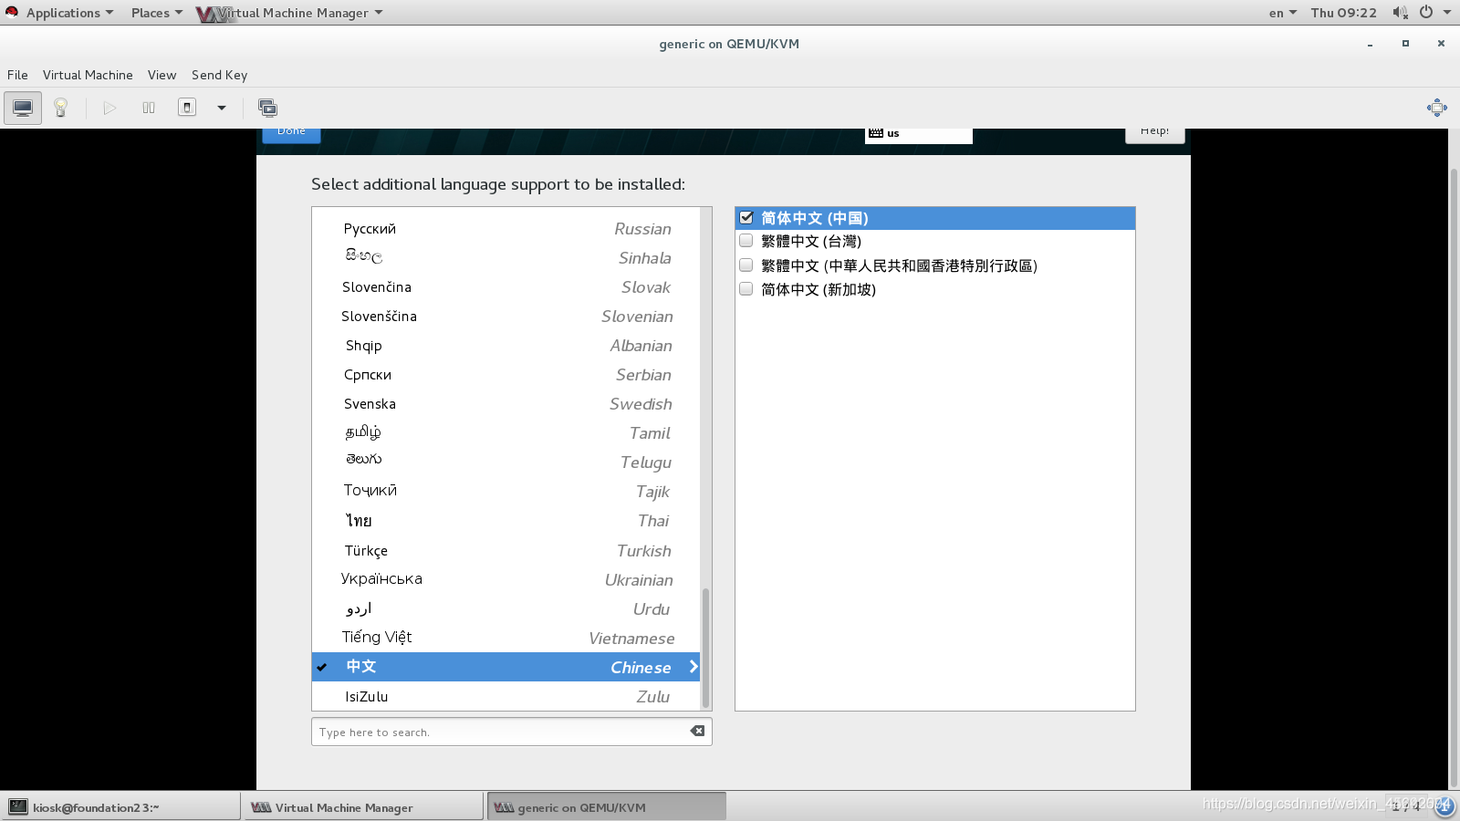Open virtual hardware details via lightbulb icon
Screen dimensions: 1460x821
point(60,108)
